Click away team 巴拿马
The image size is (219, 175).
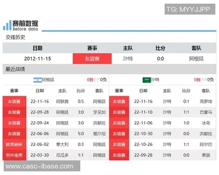coord(206,112)
